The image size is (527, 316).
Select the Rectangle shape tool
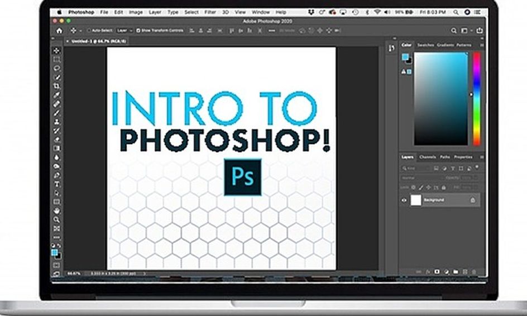(56, 202)
